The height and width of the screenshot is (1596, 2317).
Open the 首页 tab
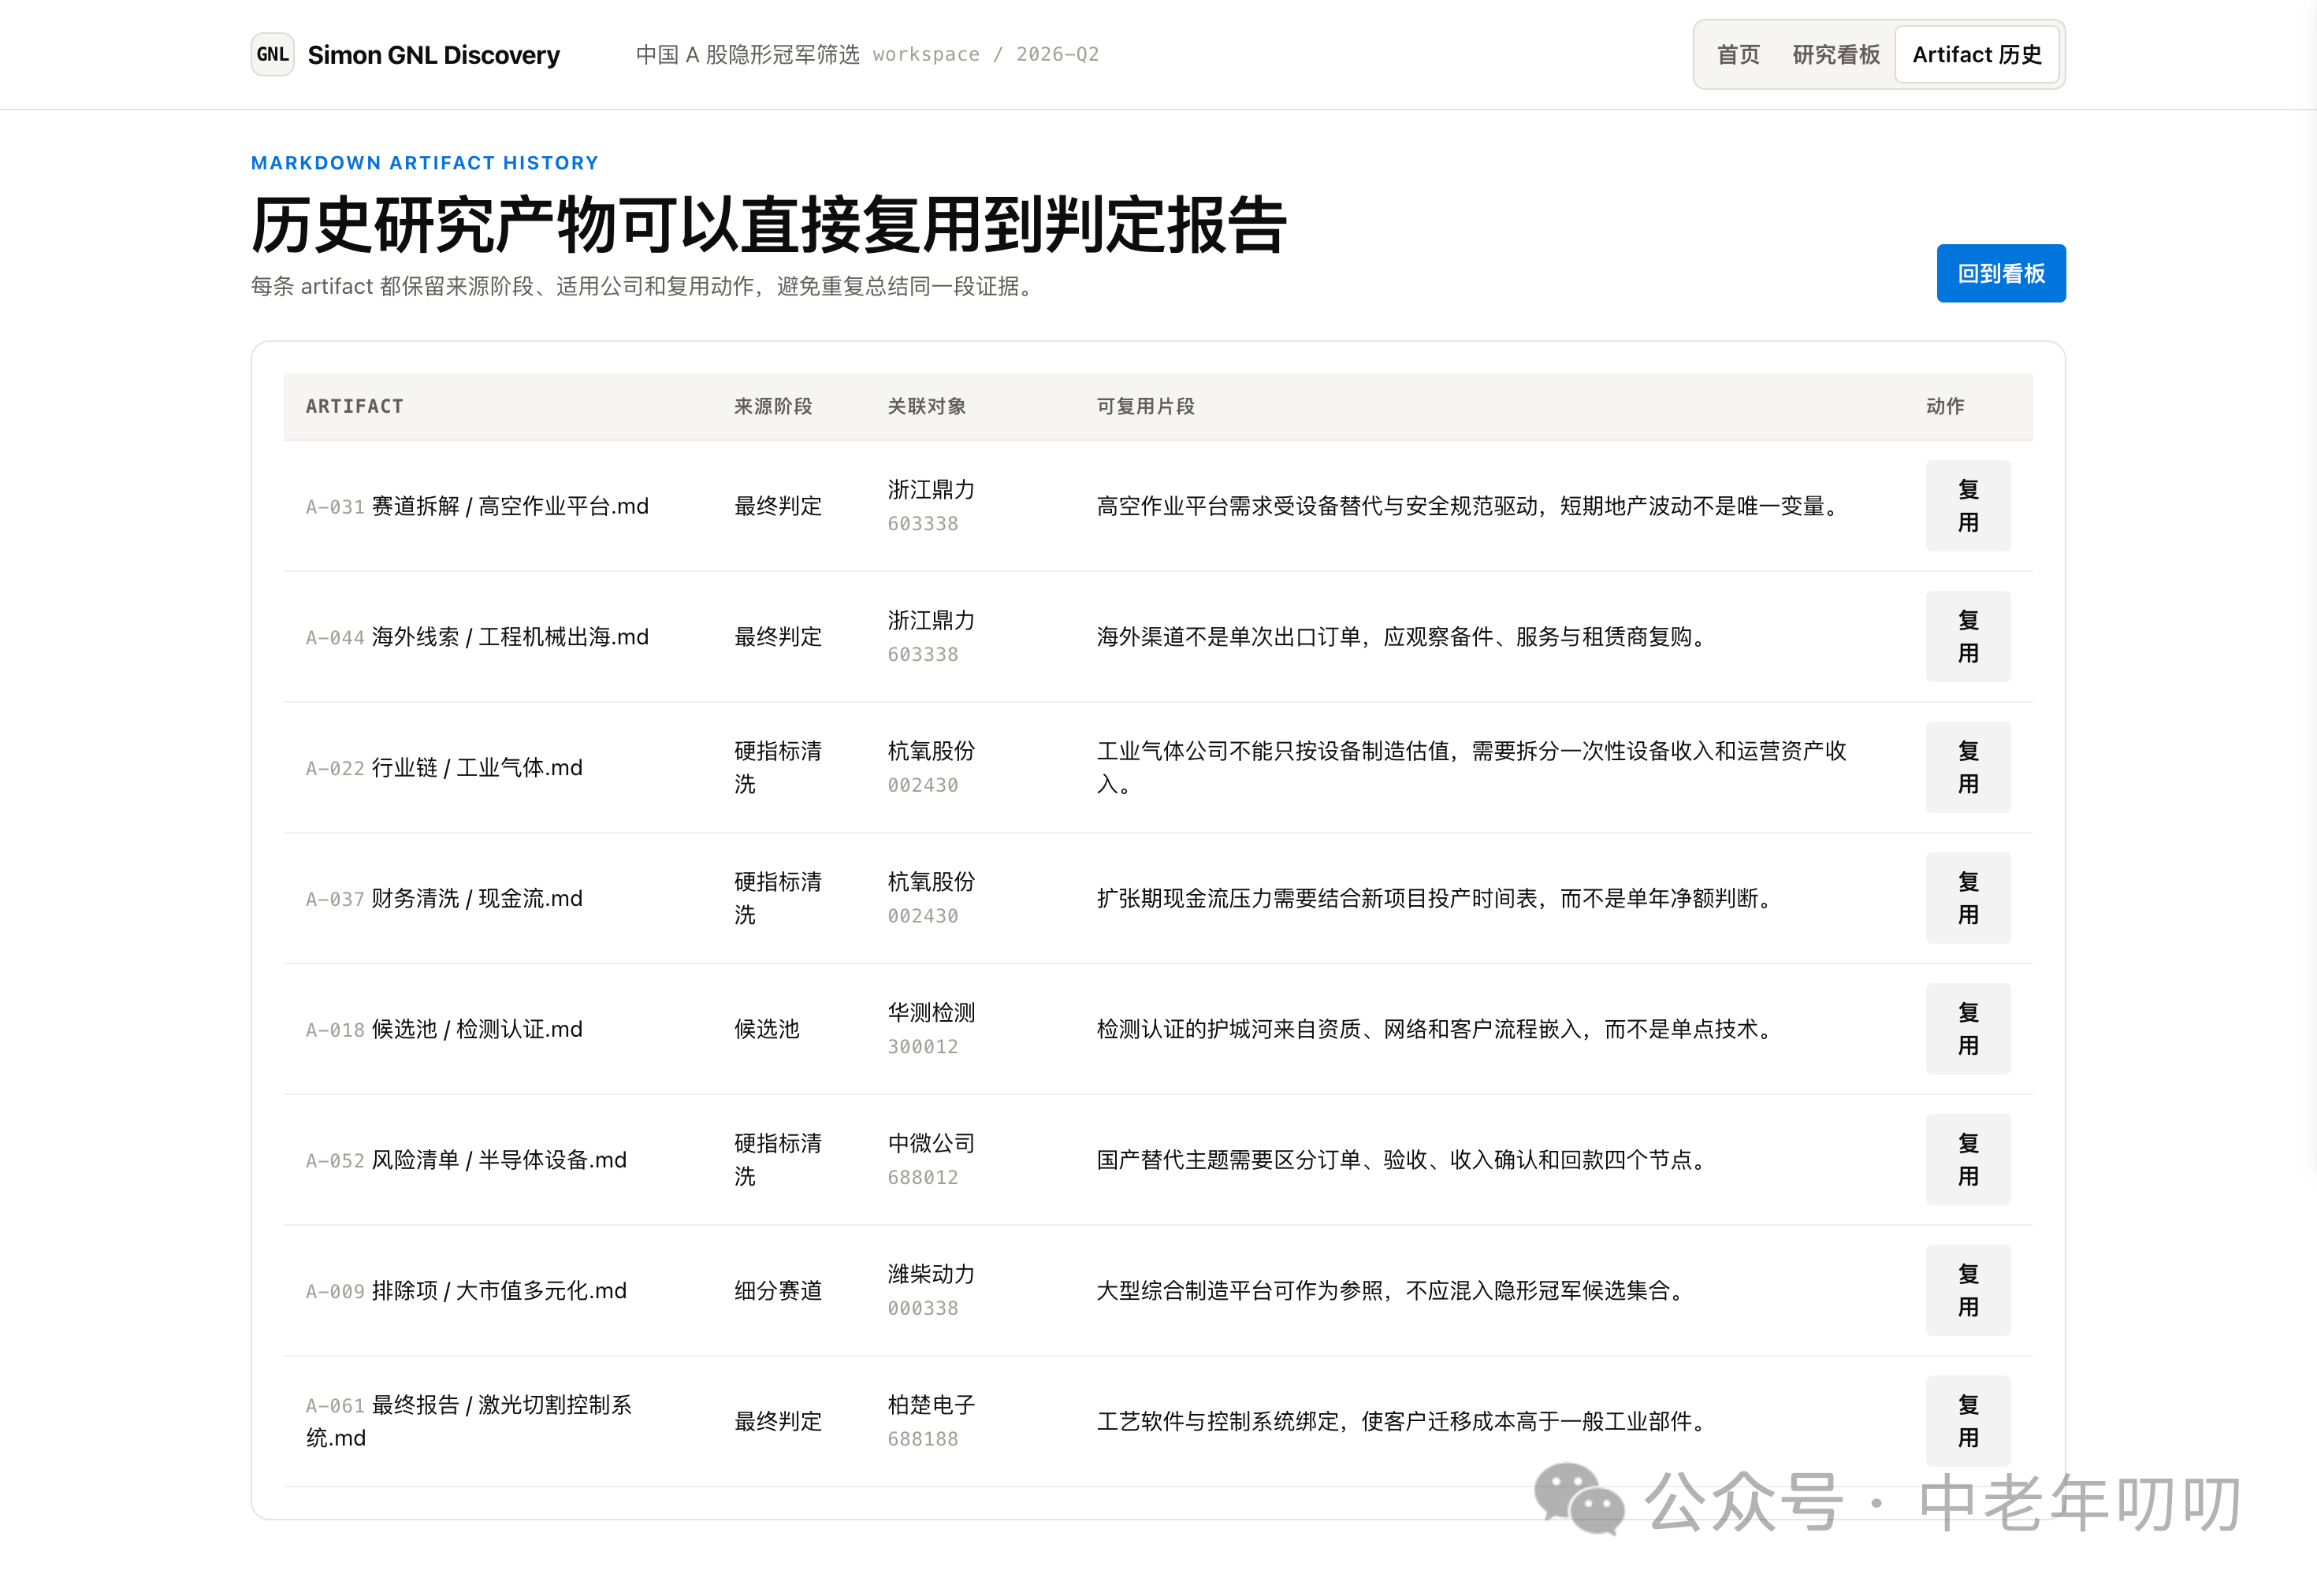coord(1738,55)
